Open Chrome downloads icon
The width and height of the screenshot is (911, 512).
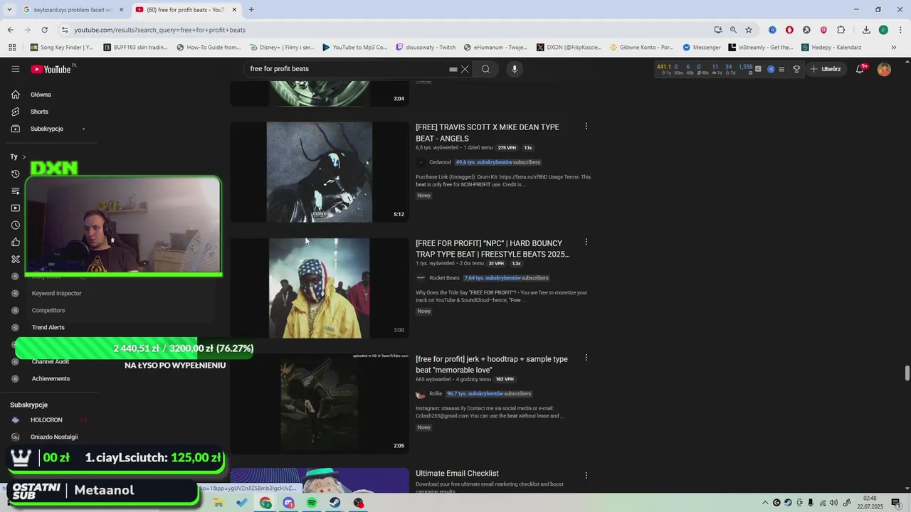coord(866,30)
